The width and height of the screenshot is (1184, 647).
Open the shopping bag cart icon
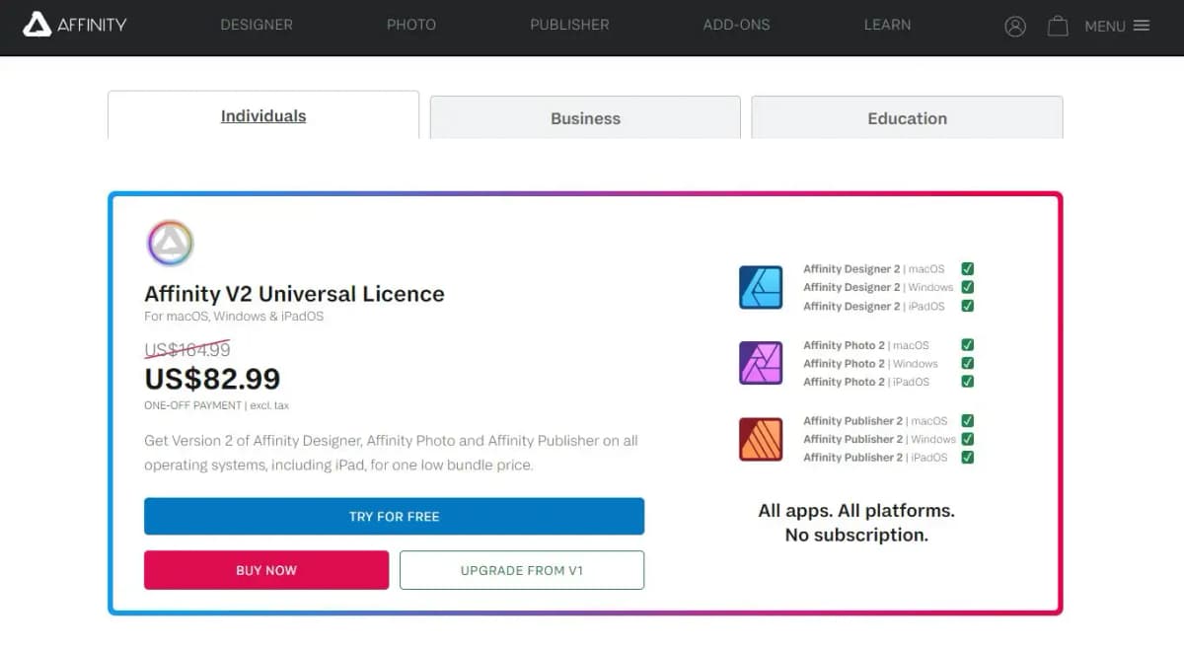tap(1058, 26)
